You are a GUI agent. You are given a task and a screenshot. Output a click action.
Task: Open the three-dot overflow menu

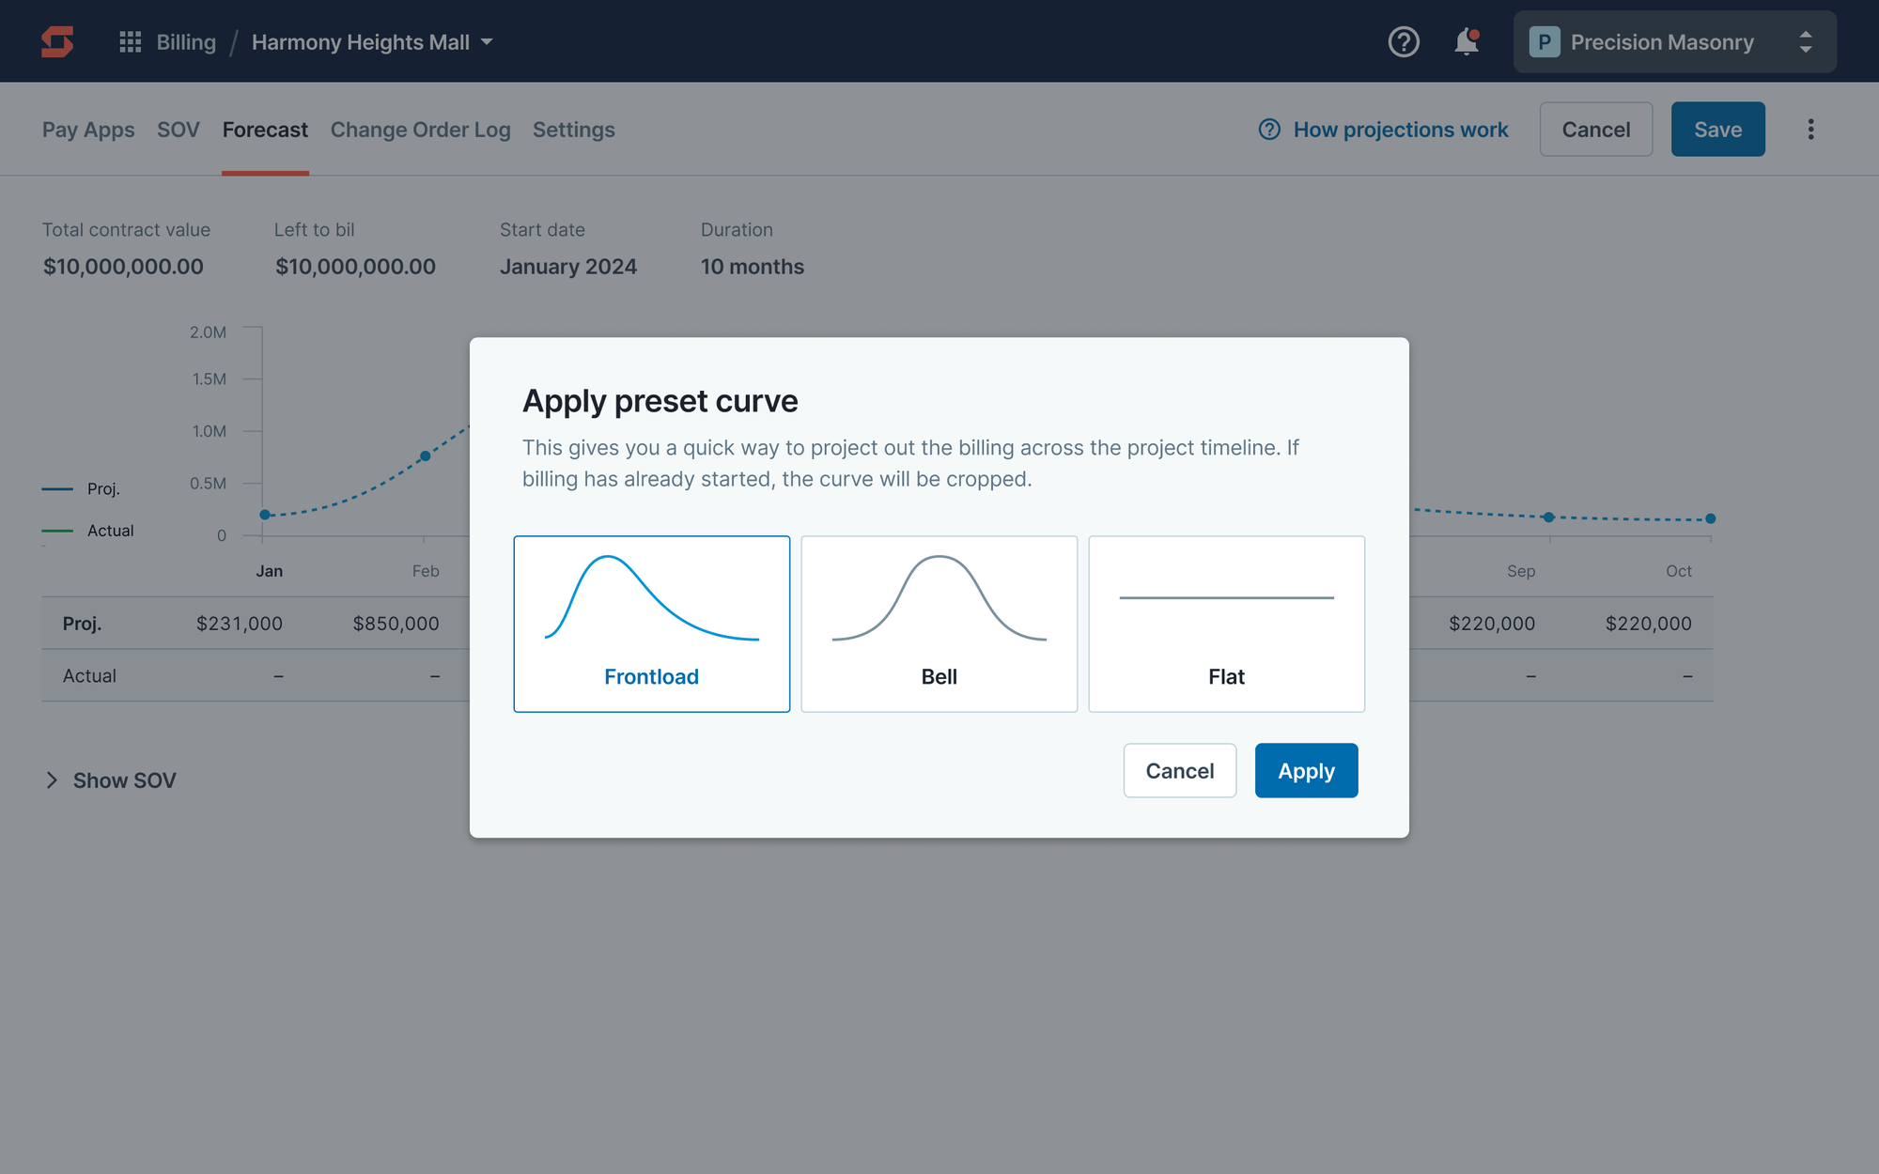[1811, 129]
